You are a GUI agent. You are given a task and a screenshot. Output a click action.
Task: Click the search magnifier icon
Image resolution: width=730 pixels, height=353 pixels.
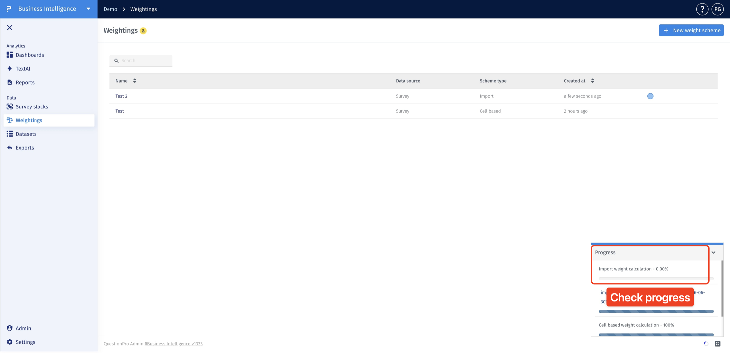coord(116,61)
